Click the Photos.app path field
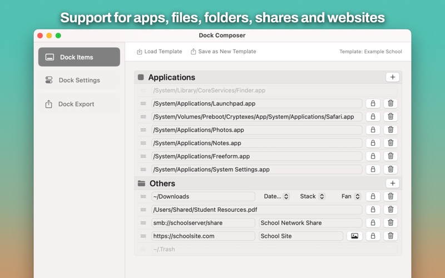Viewport: 445px width, 278px height. tap(257, 130)
